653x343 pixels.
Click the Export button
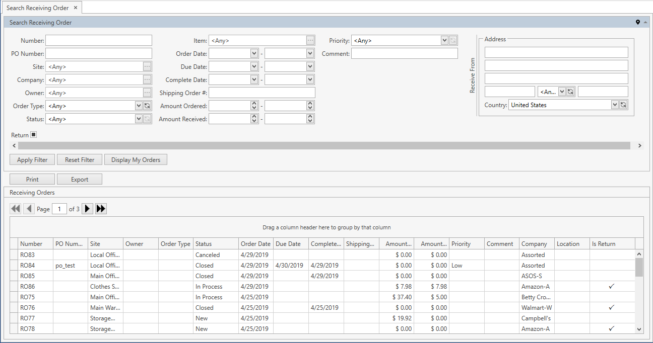pos(80,180)
